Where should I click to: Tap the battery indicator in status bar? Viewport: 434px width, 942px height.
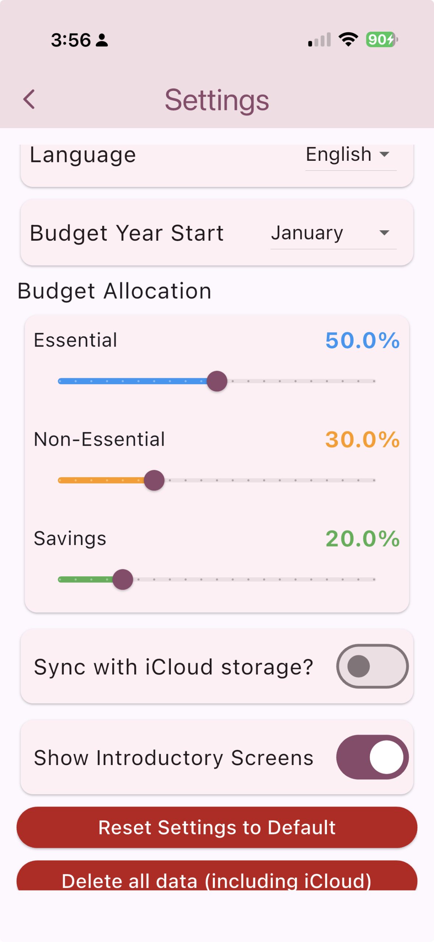(382, 39)
